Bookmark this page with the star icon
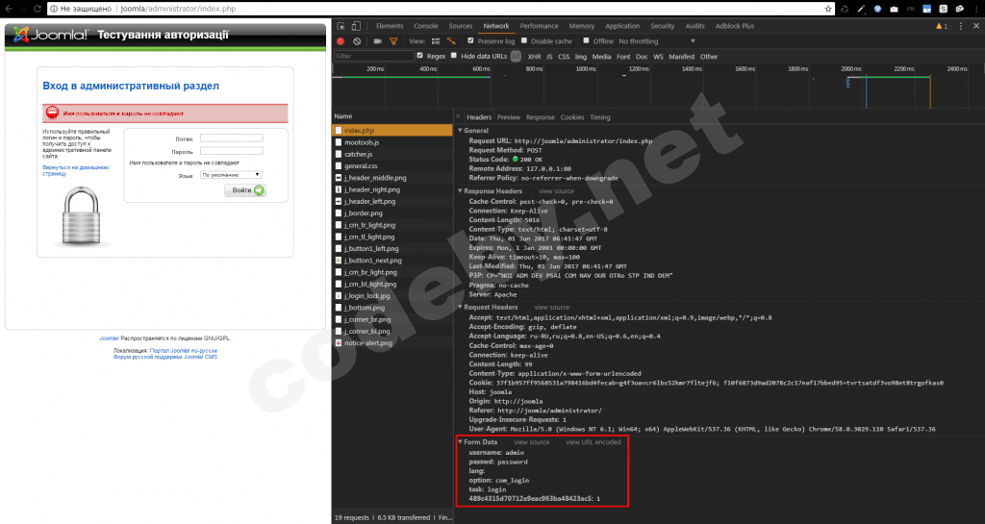The height and width of the screenshot is (524, 985). coord(828,9)
